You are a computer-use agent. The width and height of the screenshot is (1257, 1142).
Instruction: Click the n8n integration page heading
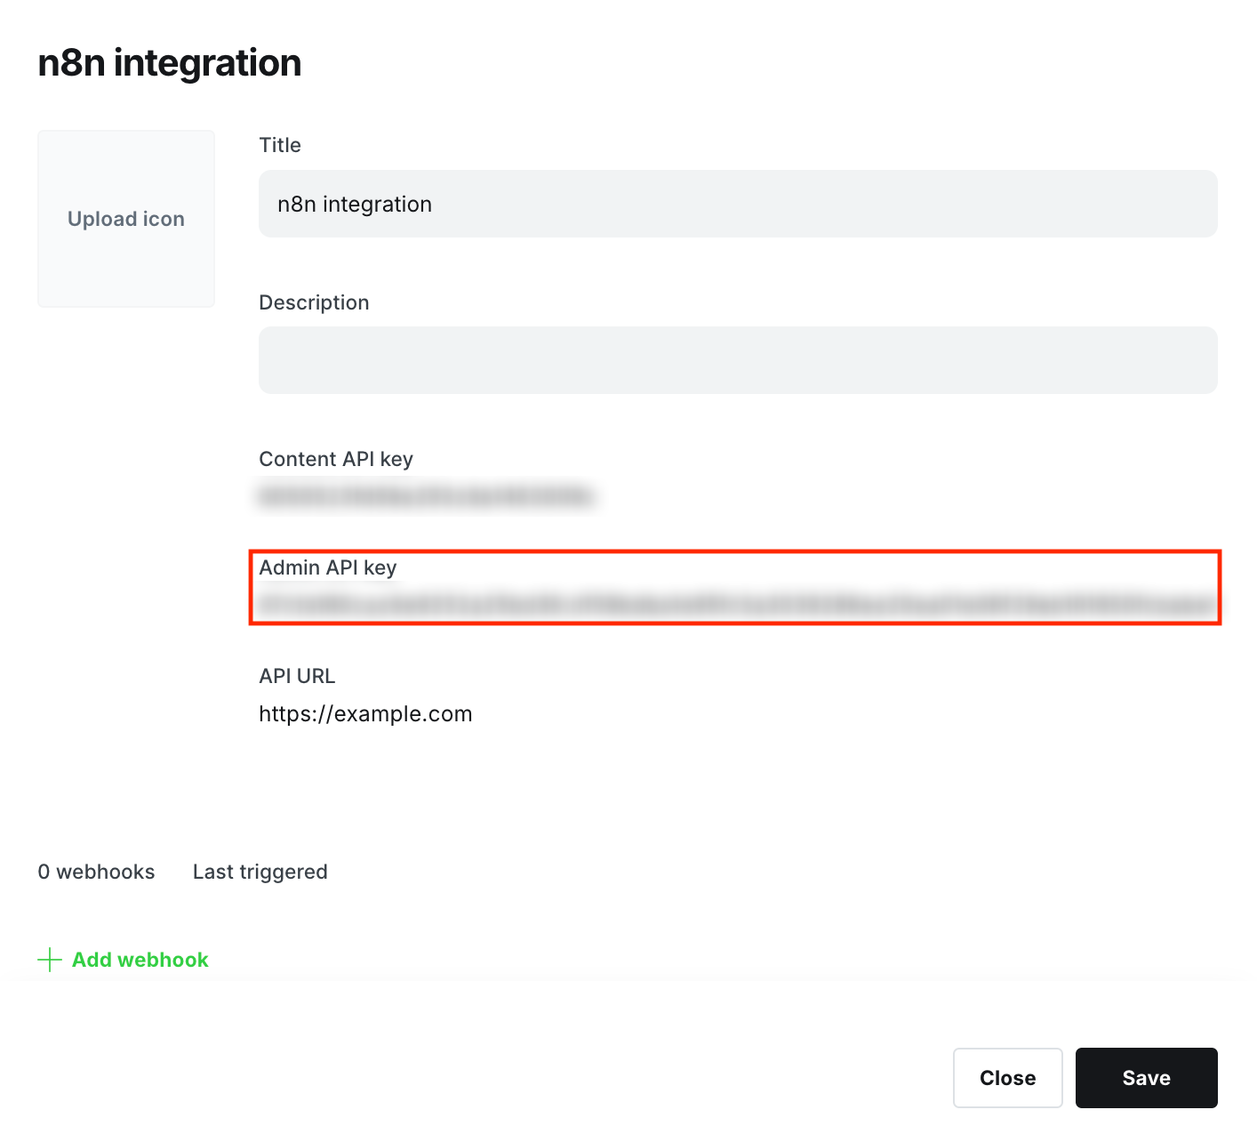coord(169,61)
